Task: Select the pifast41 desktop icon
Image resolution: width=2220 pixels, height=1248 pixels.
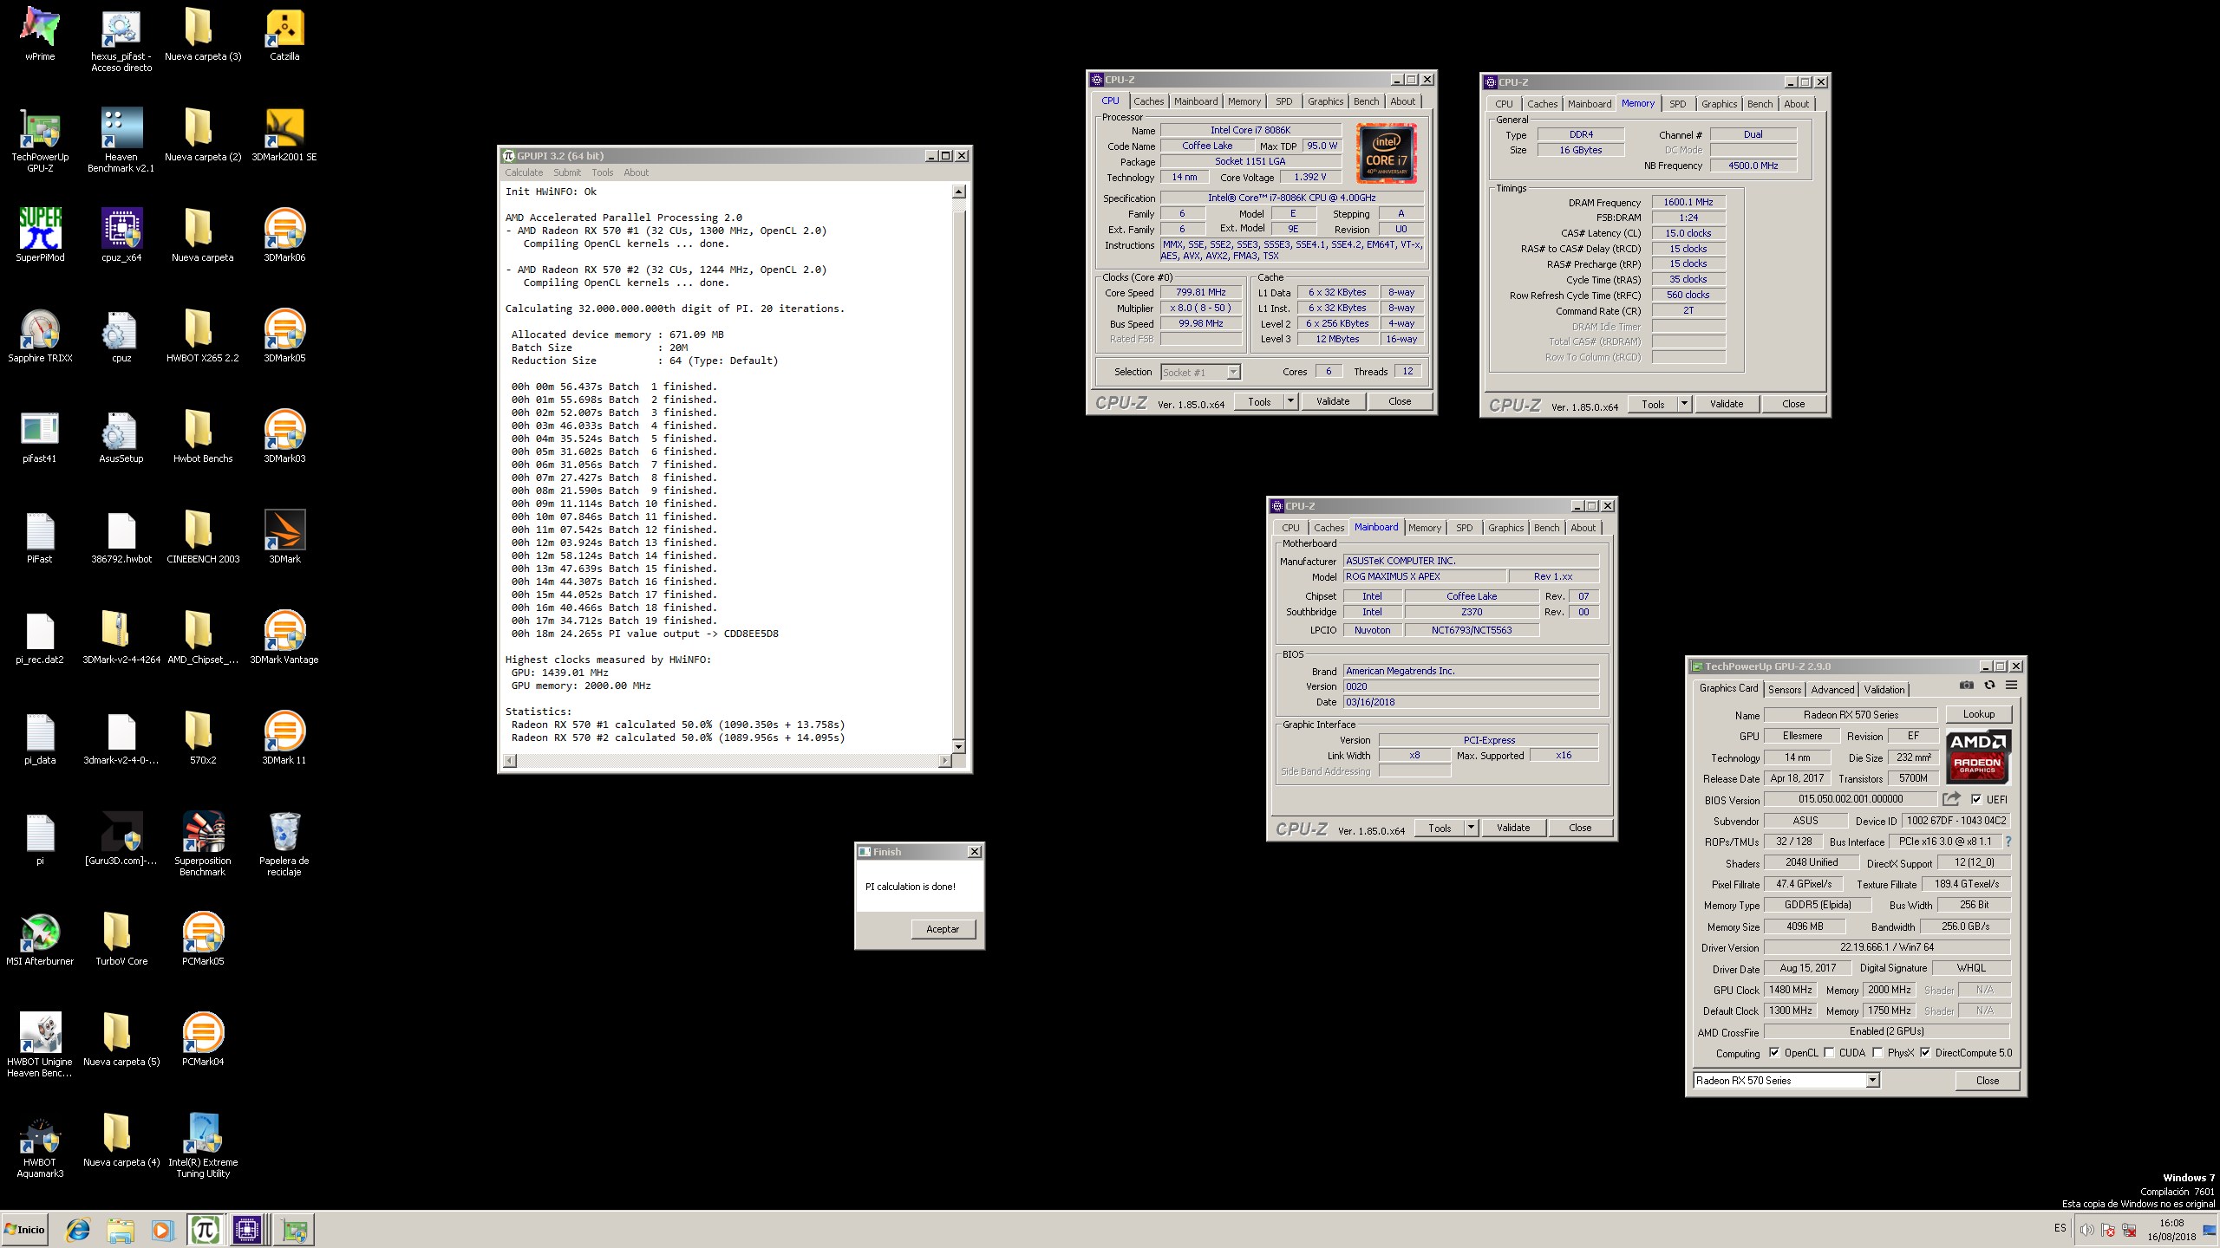Action: (x=40, y=437)
